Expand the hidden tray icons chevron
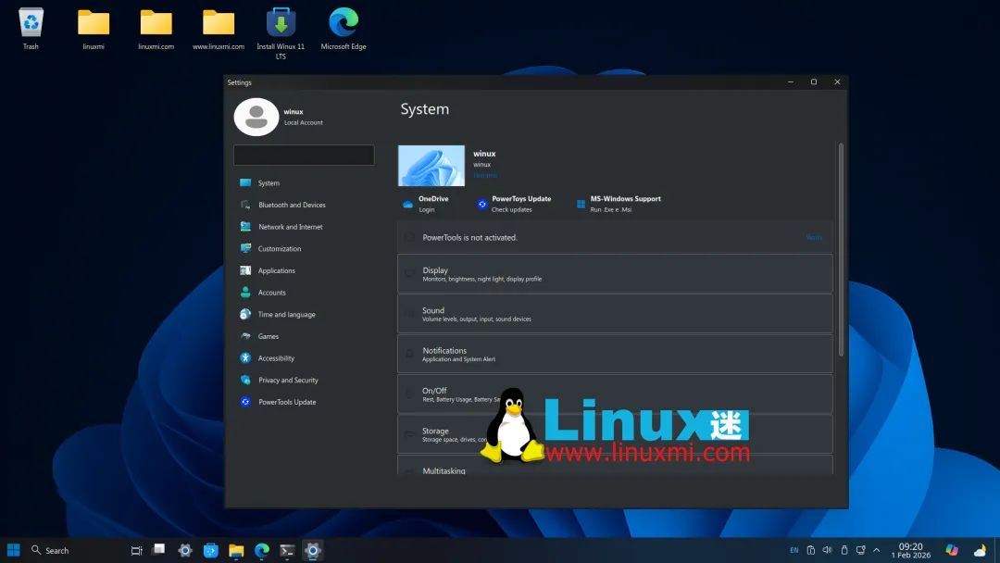The width and height of the screenshot is (1000, 563). (876, 550)
